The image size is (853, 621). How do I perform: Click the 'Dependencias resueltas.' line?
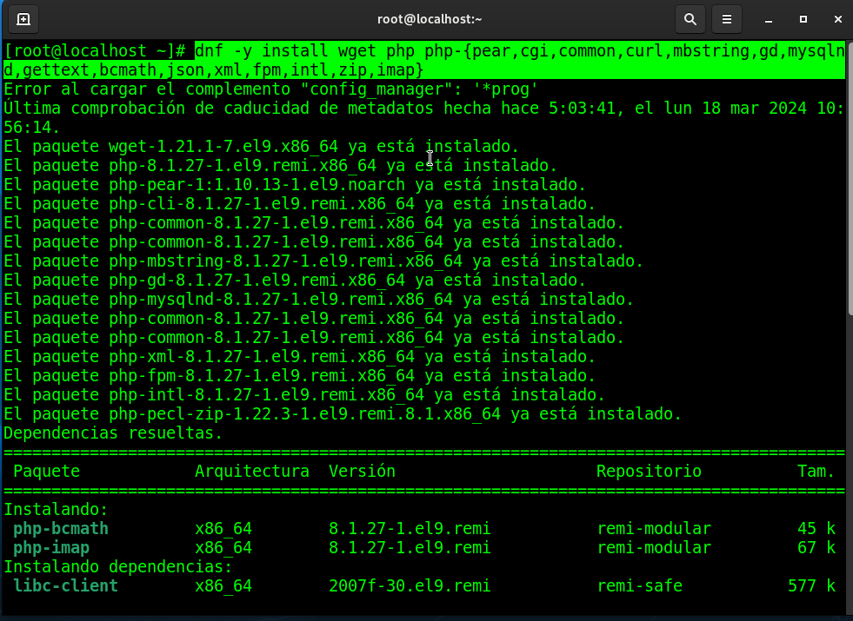click(113, 433)
